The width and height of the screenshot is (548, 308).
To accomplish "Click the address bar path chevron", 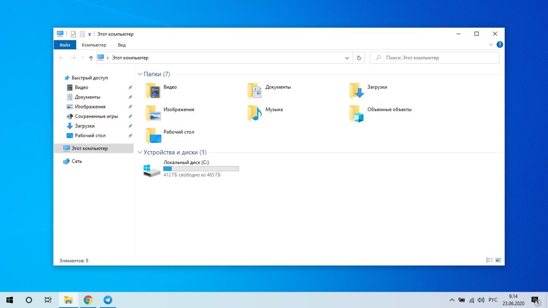I will 107,58.
